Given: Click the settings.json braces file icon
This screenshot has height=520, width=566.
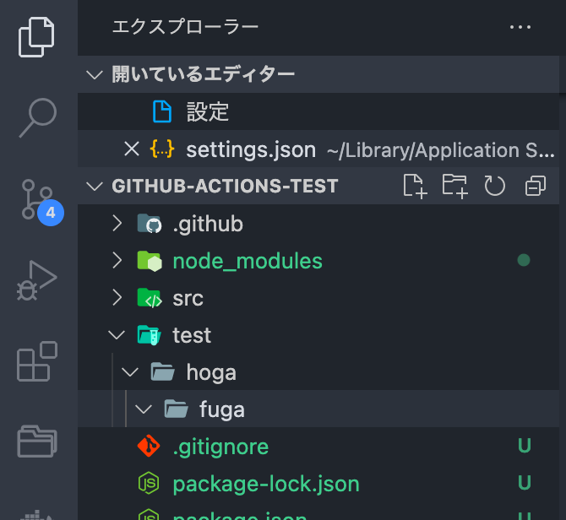Looking at the screenshot, I should pos(162,149).
